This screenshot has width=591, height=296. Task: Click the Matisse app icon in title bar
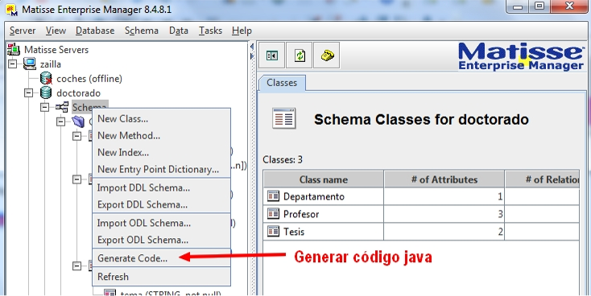[12, 10]
